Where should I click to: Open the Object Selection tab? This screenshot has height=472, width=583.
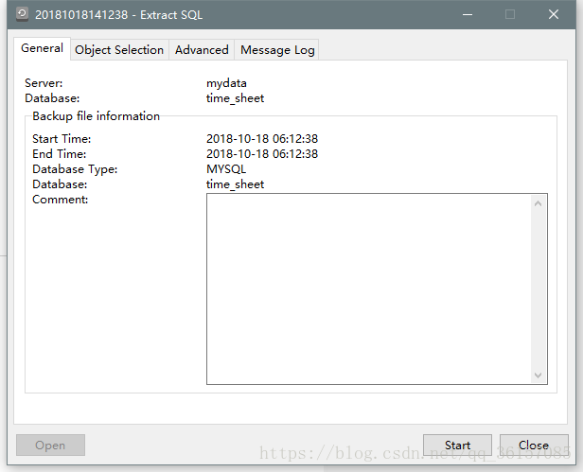point(119,49)
